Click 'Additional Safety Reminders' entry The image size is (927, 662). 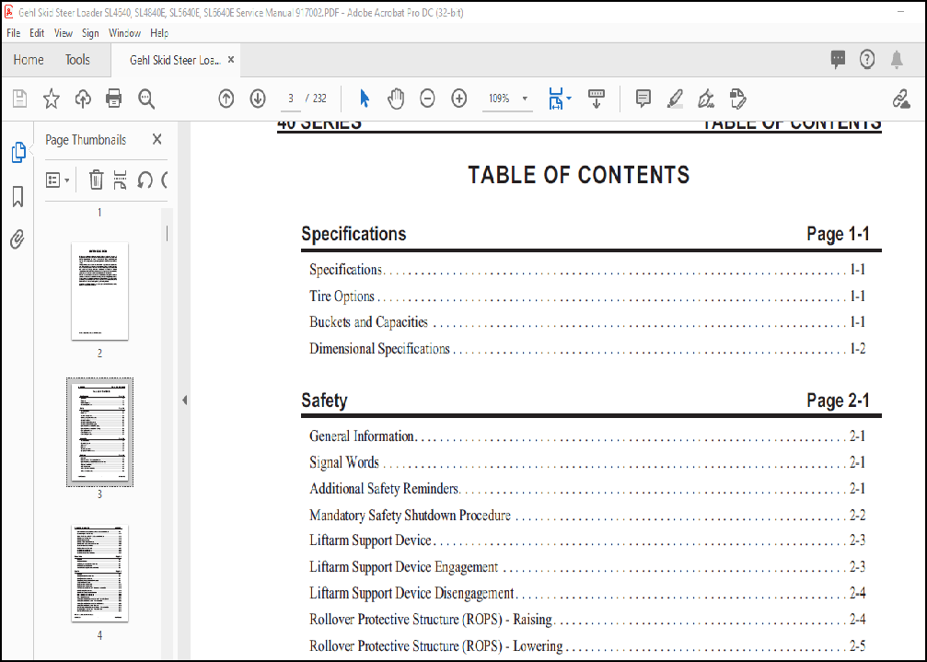pos(384,489)
